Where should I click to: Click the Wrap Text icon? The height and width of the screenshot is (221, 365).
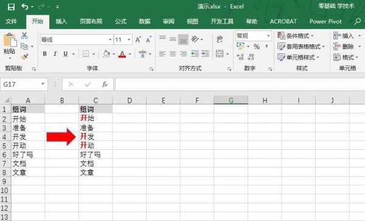click(x=220, y=39)
